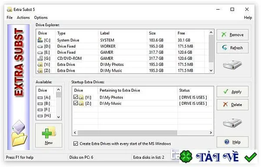The image size is (261, 167).
Task: Click Extra disks in list: 2 status entry
Action: tap(149, 157)
